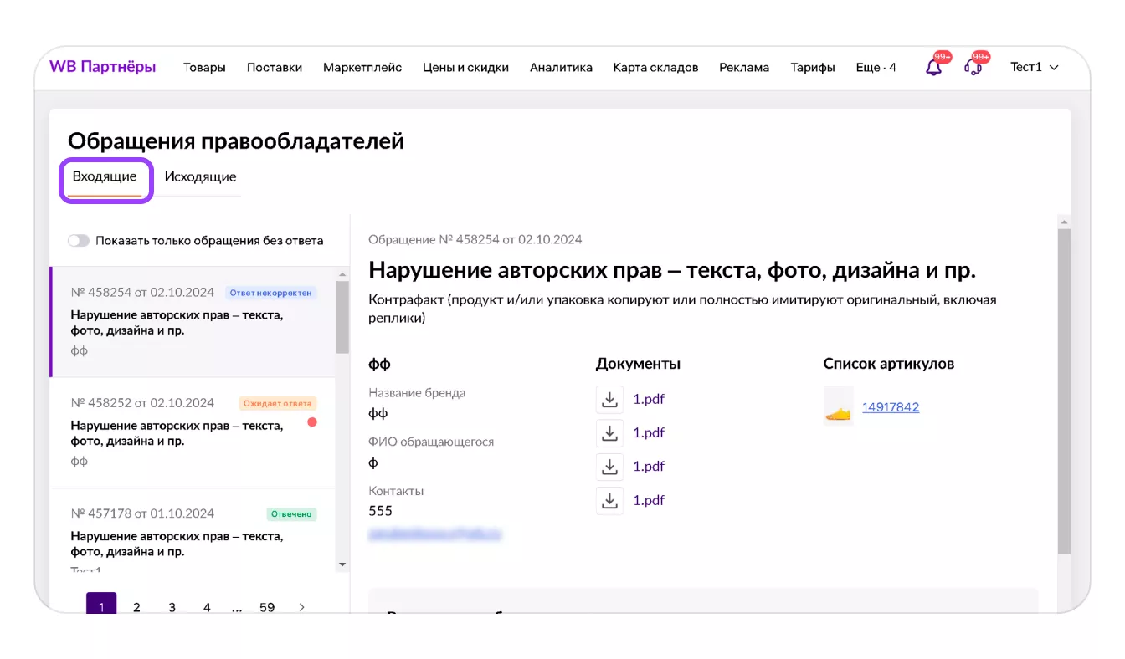The image size is (1125, 659).
Task: Go to page 3 of pagination
Action: click(172, 608)
